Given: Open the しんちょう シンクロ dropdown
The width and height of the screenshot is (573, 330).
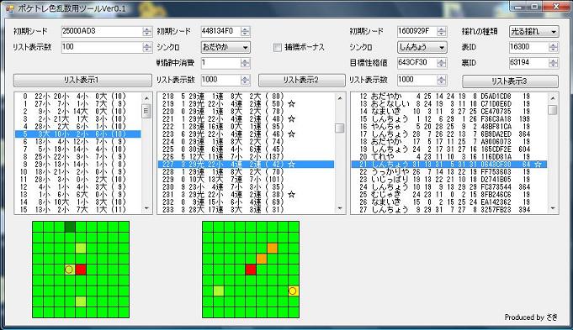Looking at the screenshot, I should click(x=422, y=47).
